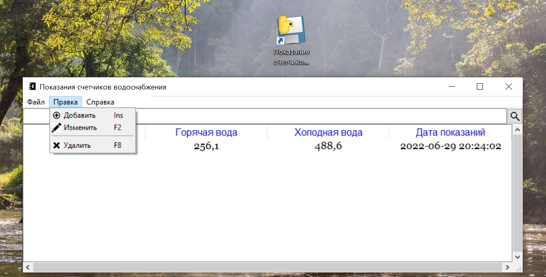Image resolution: width=546 pixels, height=277 pixels.
Task: Minimize the Показания счетчиков водоснабжения window
Action: click(452, 87)
